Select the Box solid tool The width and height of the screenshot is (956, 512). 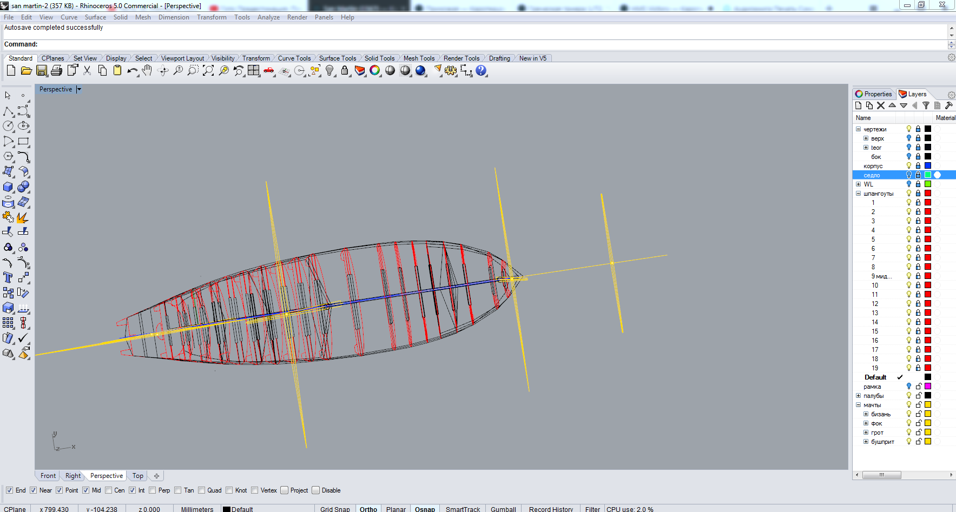coord(8,187)
